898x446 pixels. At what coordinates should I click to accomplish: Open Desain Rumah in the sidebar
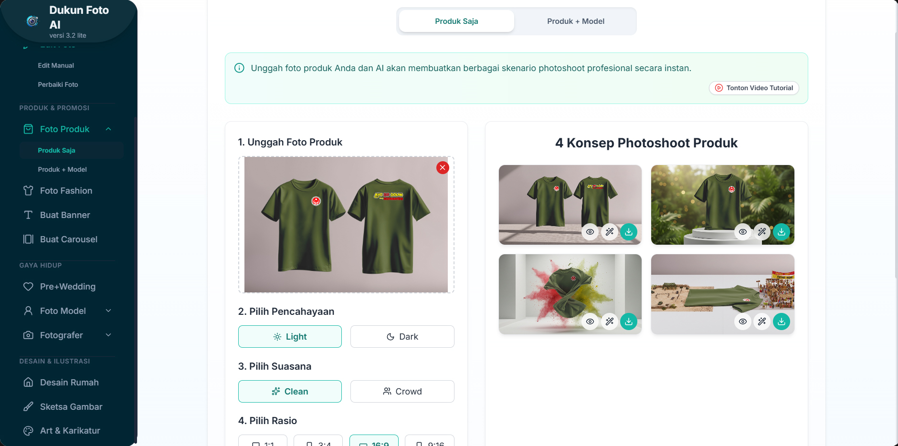69,383
